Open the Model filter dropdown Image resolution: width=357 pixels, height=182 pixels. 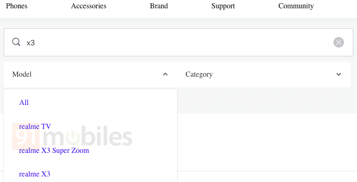tap(90, 74)
